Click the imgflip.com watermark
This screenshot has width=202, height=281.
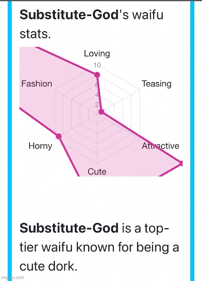(13, 278)
